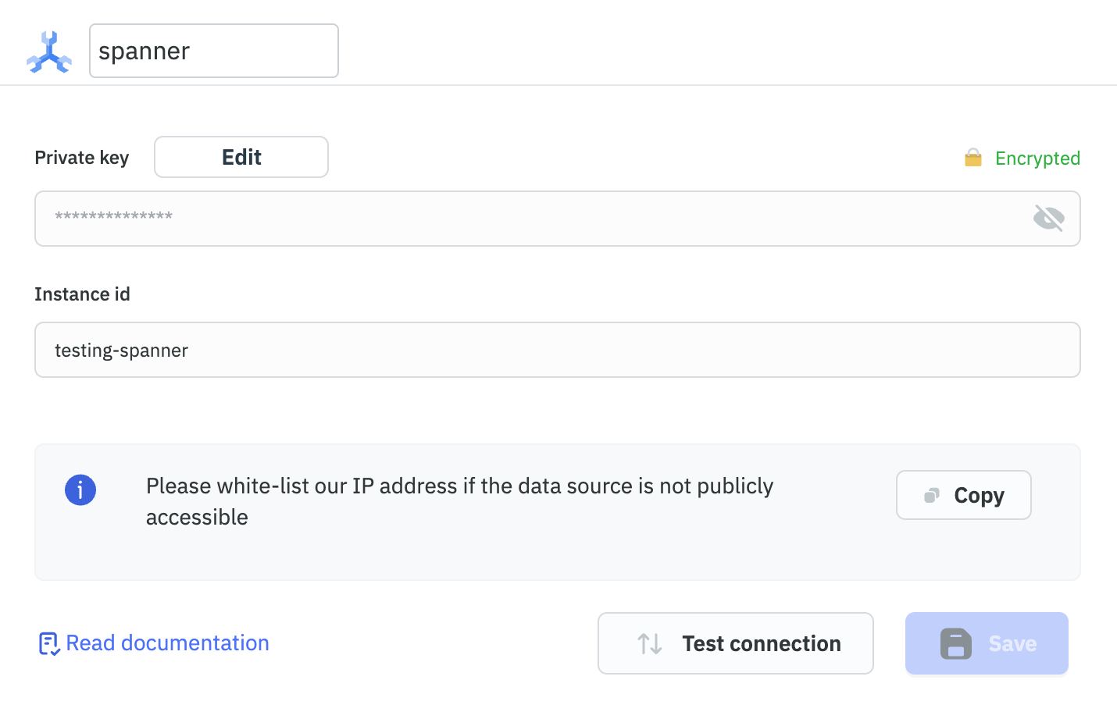Toggle private key visibility off again
This screenshot has height=712, width=1117.
pyautogui.click(x=1048, y=218)
